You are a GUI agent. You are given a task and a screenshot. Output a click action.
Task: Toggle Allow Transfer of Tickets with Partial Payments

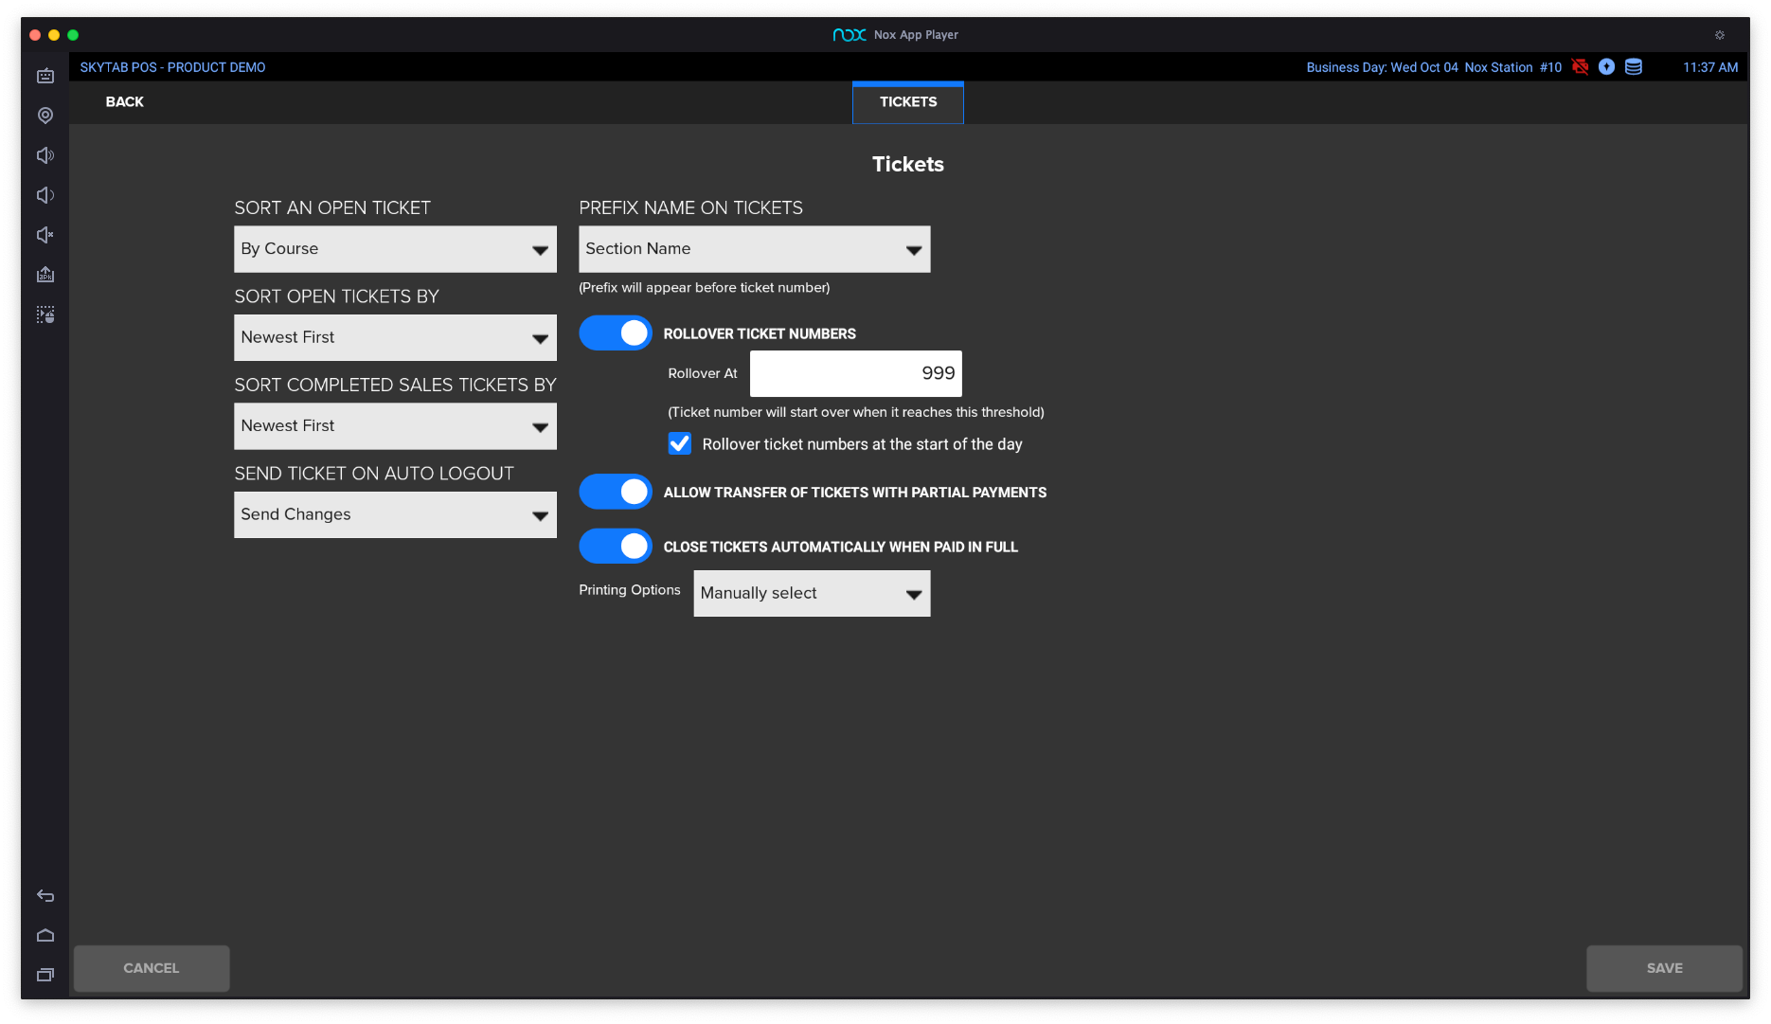[616, 492]
